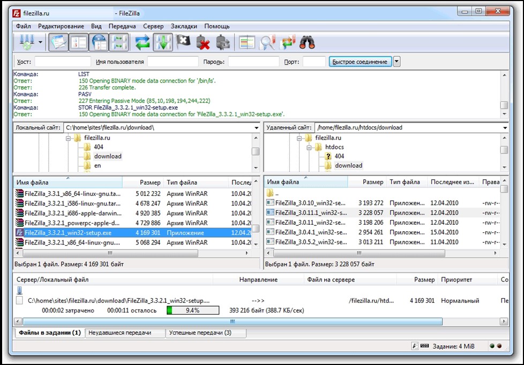
Task: Collapse the remote filezilla.ru tree node
Action: (299, 138)
